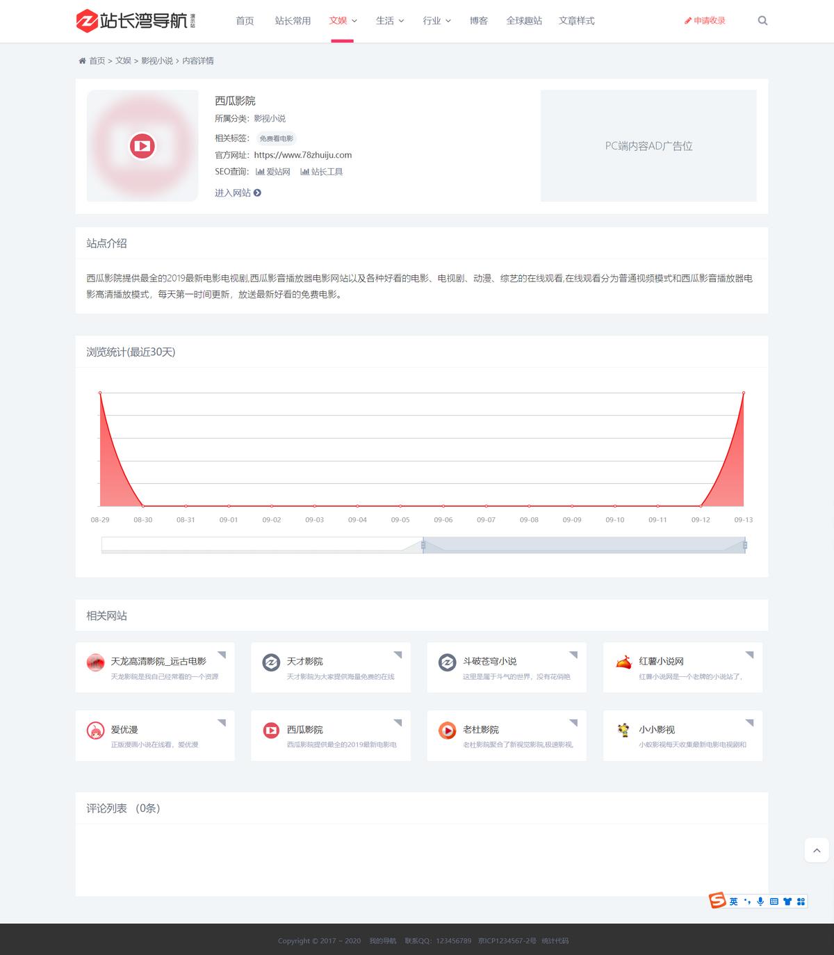Click the 京ICP1234567-2号 footer link
The width and height of the screenshot is (834, 955).
coord(507,941)
